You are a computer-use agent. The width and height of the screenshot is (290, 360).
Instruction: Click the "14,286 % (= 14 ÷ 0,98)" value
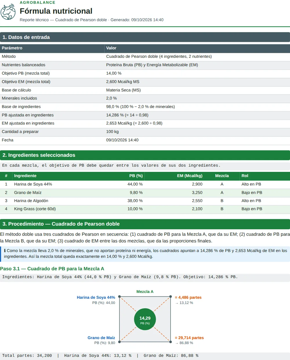pyautogui.click(x=127, y=115)
